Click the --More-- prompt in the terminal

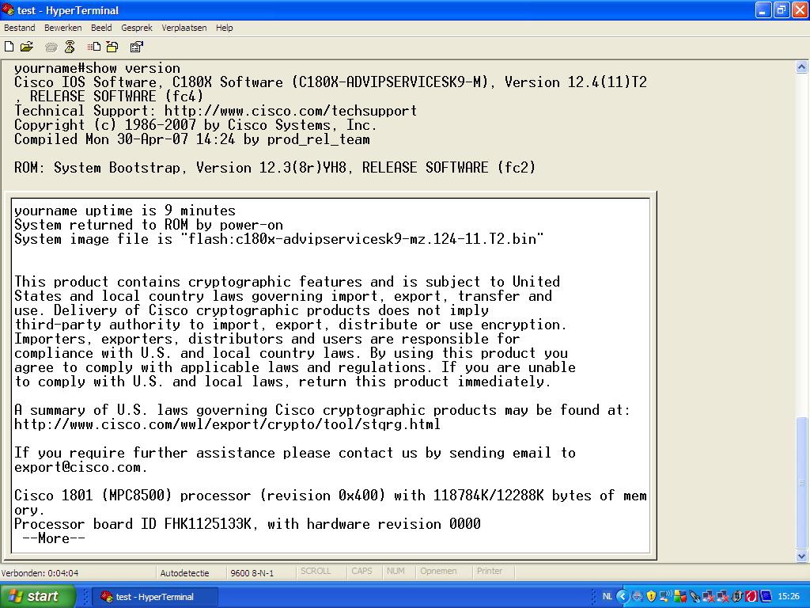53,538
